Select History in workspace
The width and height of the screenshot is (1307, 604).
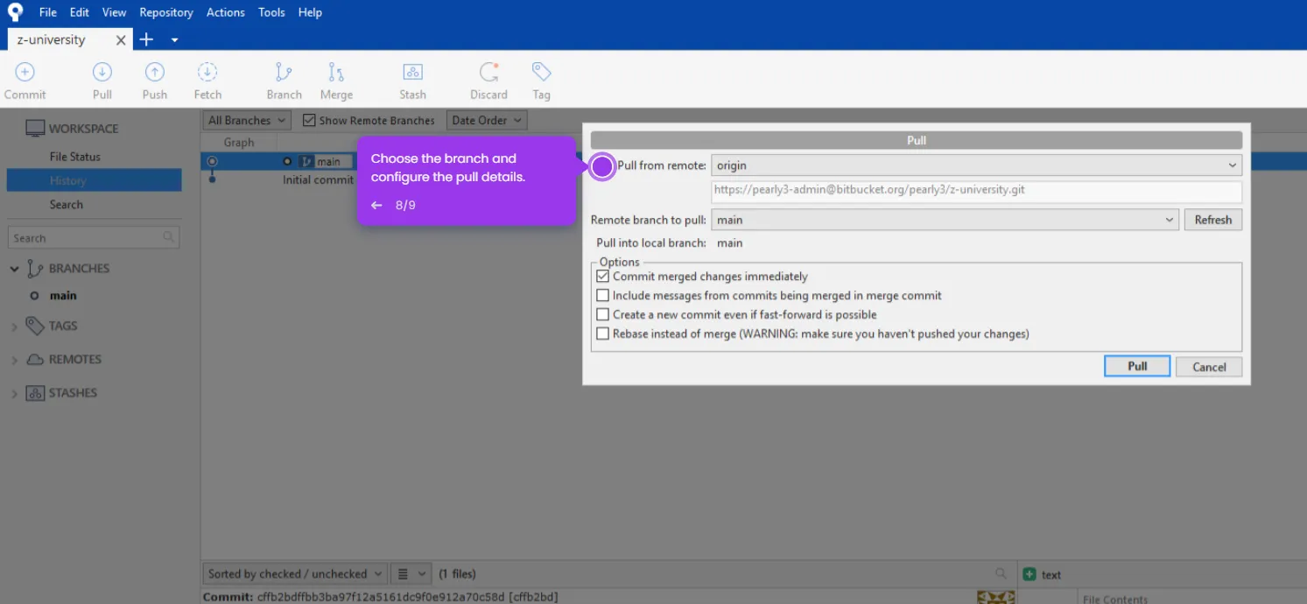[x=95, y=180]
